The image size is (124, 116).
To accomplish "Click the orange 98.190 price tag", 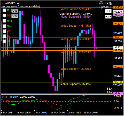I will click(x=118, y=7).
